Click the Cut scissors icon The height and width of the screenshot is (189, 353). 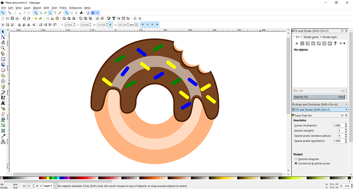[52, 19]
